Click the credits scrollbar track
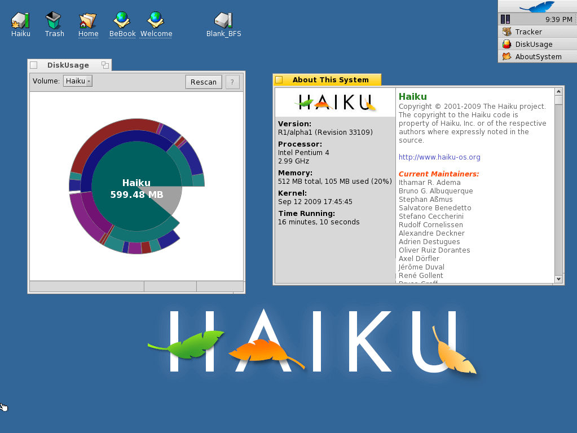Viewport: 577px width, 433px height. (558, 189)
